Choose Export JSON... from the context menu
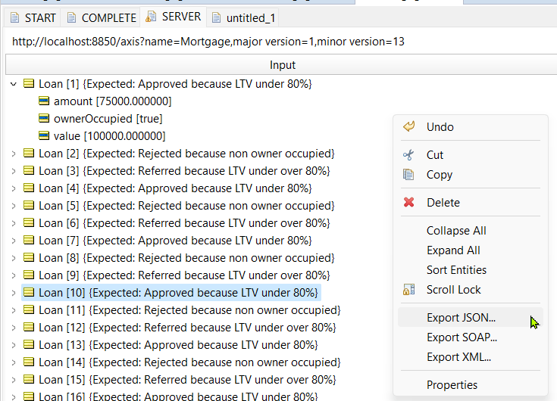557x401 pixels. click(x=461, y=318)
